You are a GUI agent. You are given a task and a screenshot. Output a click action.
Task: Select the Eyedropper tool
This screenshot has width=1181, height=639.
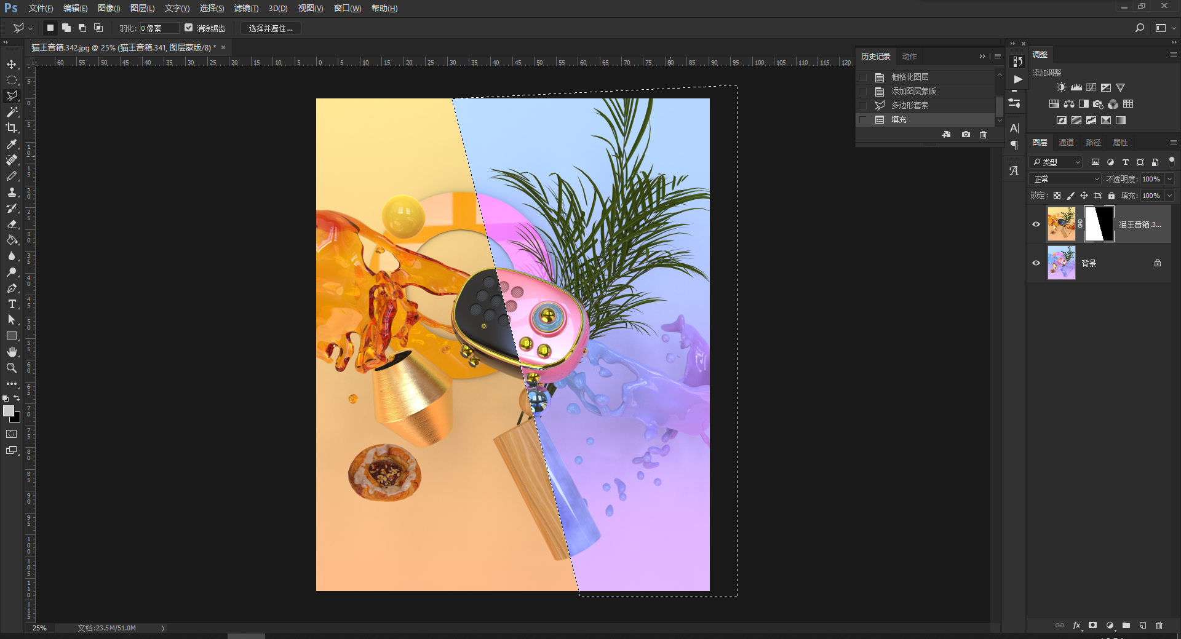click(x=12, y=144)
